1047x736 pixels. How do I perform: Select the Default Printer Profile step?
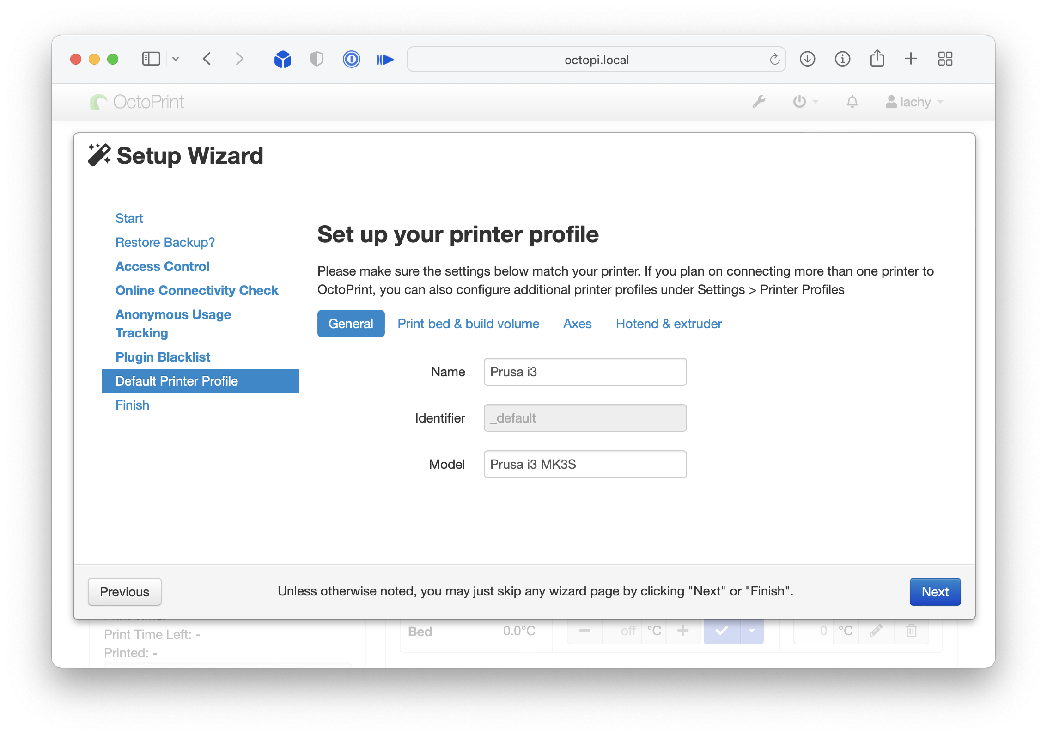point(201,381)
